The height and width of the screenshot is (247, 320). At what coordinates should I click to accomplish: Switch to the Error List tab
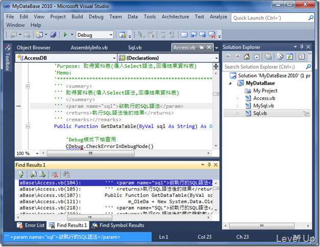pyautogui.click(x=31, y=225)
